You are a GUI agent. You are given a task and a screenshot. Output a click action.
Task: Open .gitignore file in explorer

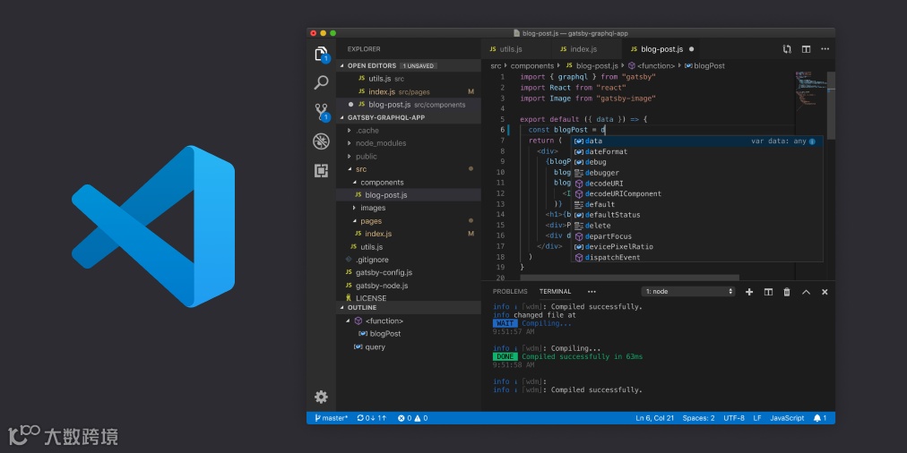tap(409, 260)
